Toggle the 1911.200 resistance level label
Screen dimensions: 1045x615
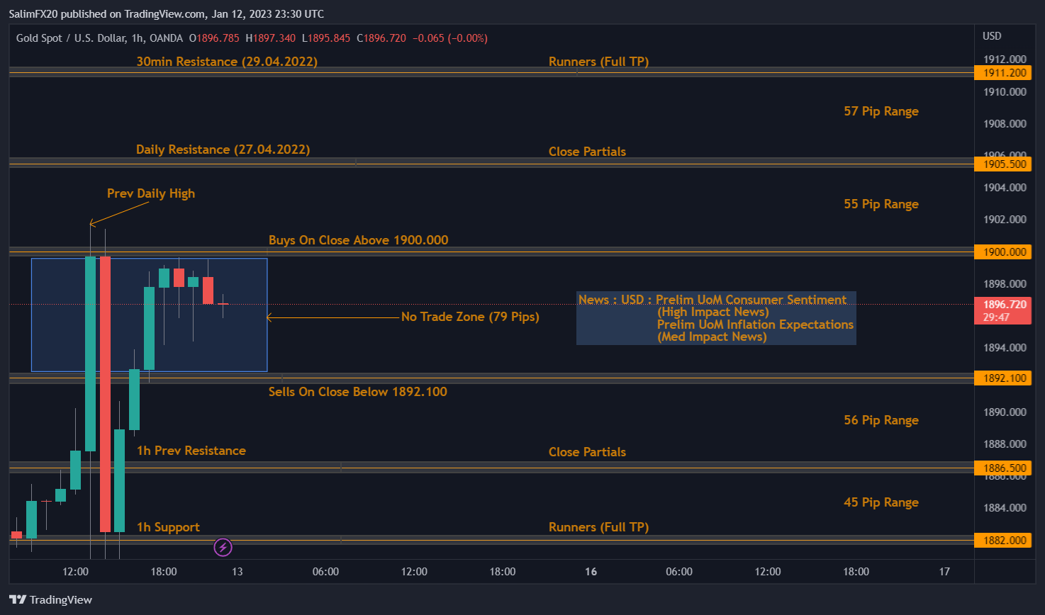tap(1002, 72)
